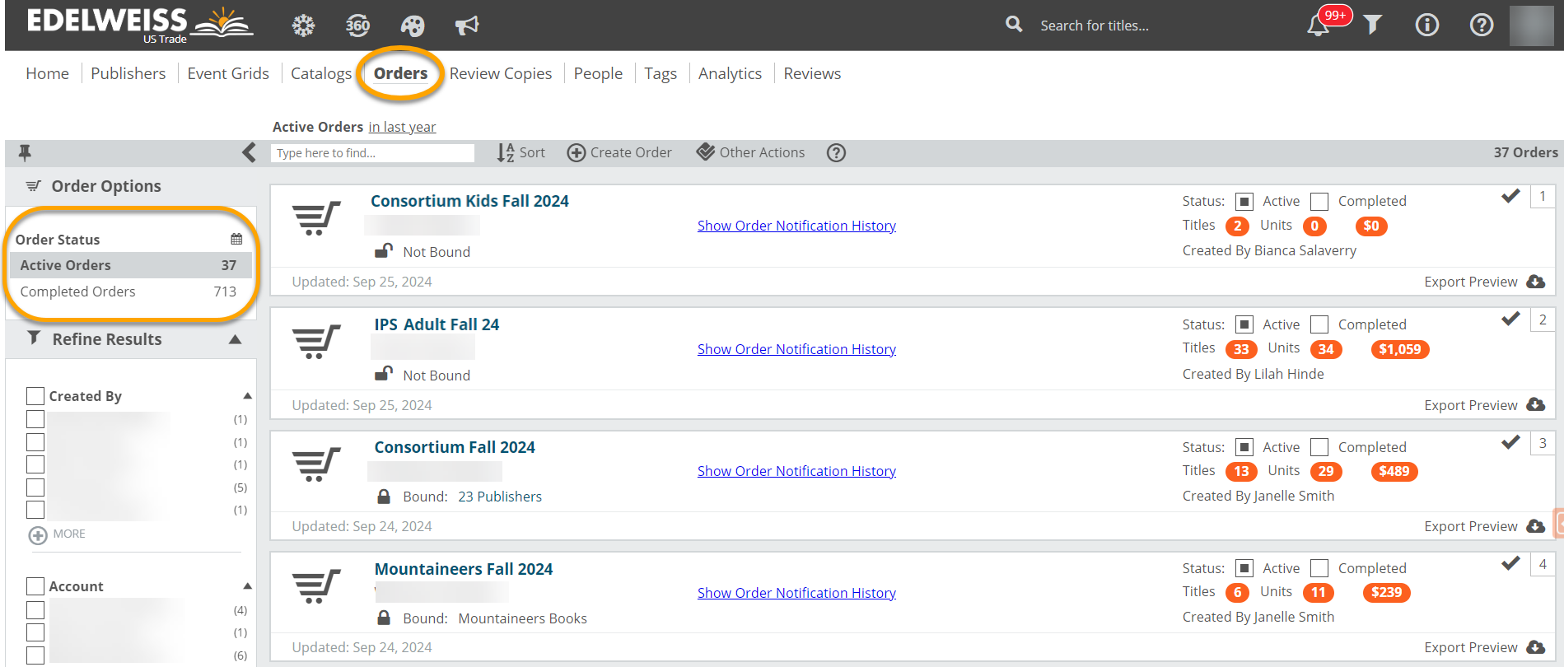Select Completed Orders status filter
Viewport: 1564px width, 667px height.
click(x=130, y=292)
